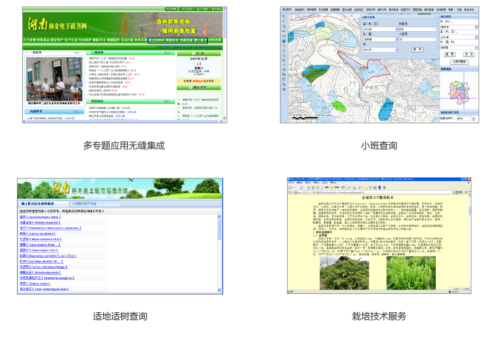
Task: Click the 林班号 input field
Action: tap(417, 29)
